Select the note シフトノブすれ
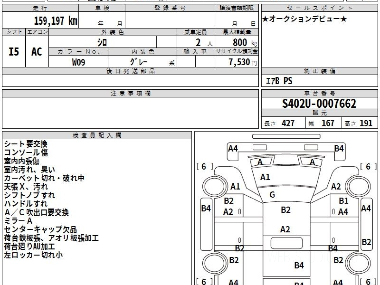The width and height of the screenshot is (380, 285). [x=29, y=195]
